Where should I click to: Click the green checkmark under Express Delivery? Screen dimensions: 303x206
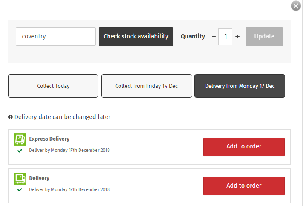[x=20, y=151]
